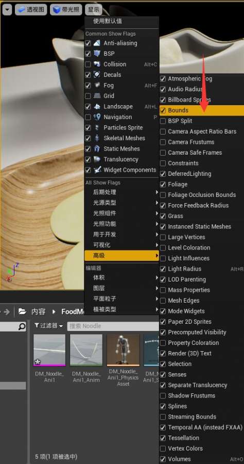Uncheck the Anti-aliasing checkbox
This screenshot has width=244, height=464.
(x=88, y=43)
